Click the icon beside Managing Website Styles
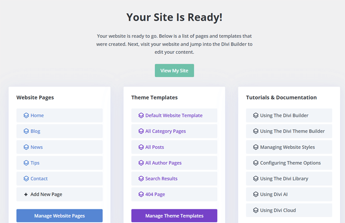The height and width of the screenshot is (223, 345). [256, 147]
